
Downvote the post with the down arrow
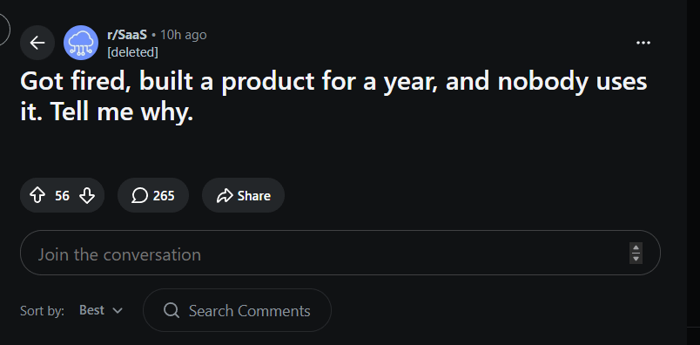[86, 195]
